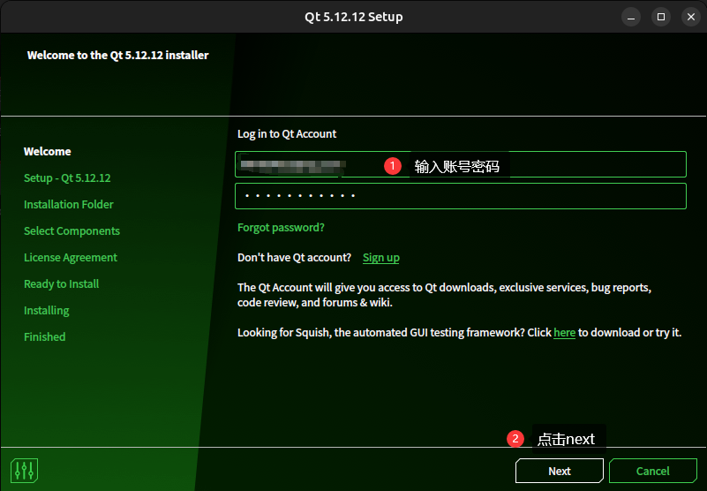Select License Agreement step
Screen dimensions: 707x491
point(71,258)
